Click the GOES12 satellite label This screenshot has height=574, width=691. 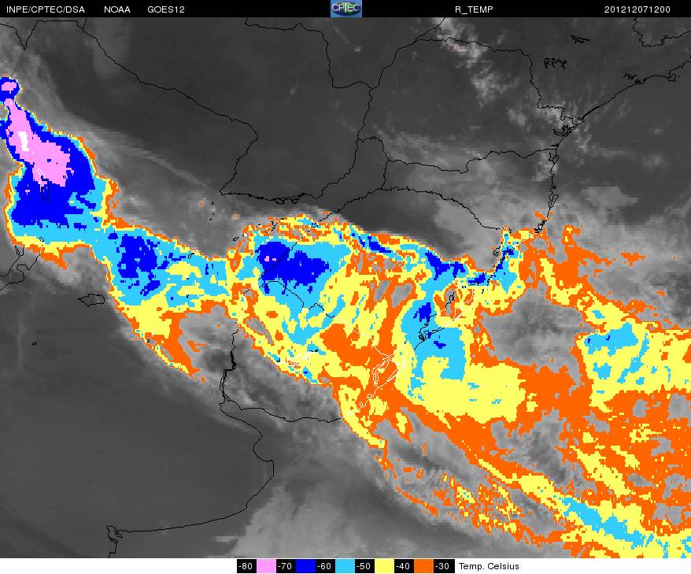click(x=166, y=9)
